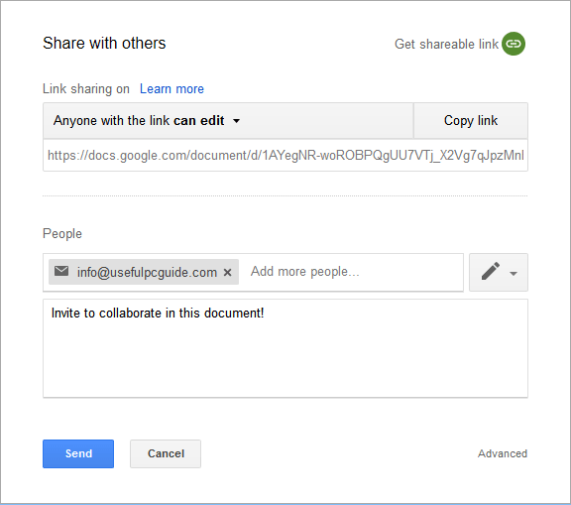Screen dimensions: 571x505
Task: Click the blue Send button
Action: tap(78, 453)
